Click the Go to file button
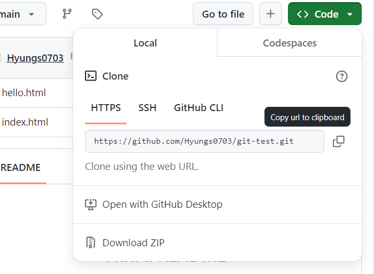This screenshot has width=374, height=274. pos(223,14)
